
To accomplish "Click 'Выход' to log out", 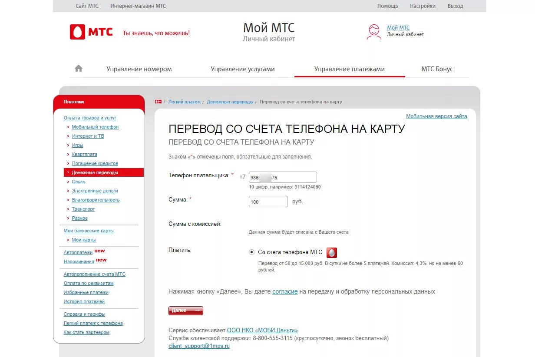I will pos(455,6).
